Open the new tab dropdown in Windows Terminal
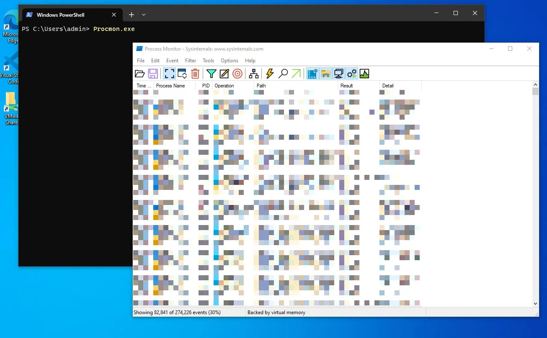This screenshot has width=547, height=338. pyautogui.click(x=143, y=14)
